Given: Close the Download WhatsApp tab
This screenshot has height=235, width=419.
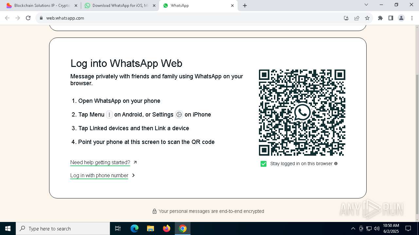Looking at the screenshot, I should coord(154,6).
